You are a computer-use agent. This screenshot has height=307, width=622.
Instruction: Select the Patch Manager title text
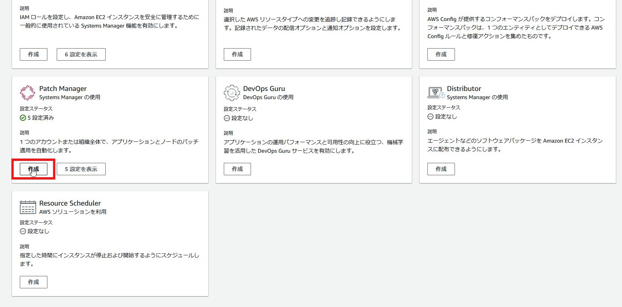click(63, 89)
